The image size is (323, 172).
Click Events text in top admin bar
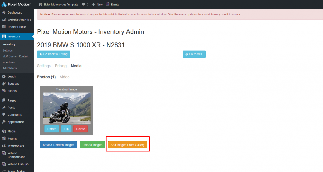tap(115, 4)
